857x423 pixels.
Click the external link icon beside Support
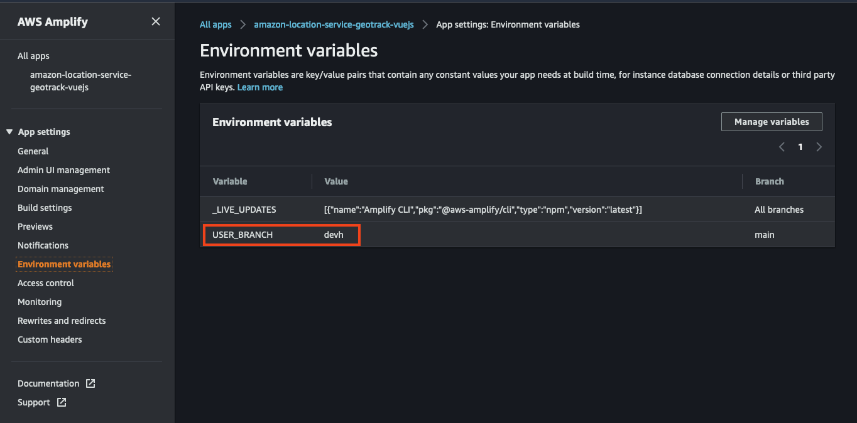click(x=62, y=402)
